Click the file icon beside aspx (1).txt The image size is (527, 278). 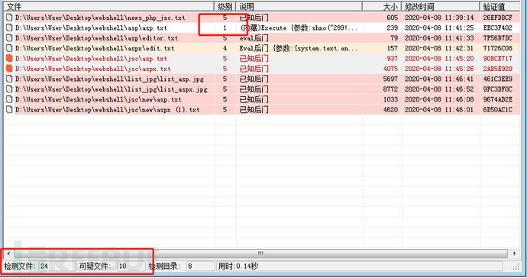click(x=9, y=109)
